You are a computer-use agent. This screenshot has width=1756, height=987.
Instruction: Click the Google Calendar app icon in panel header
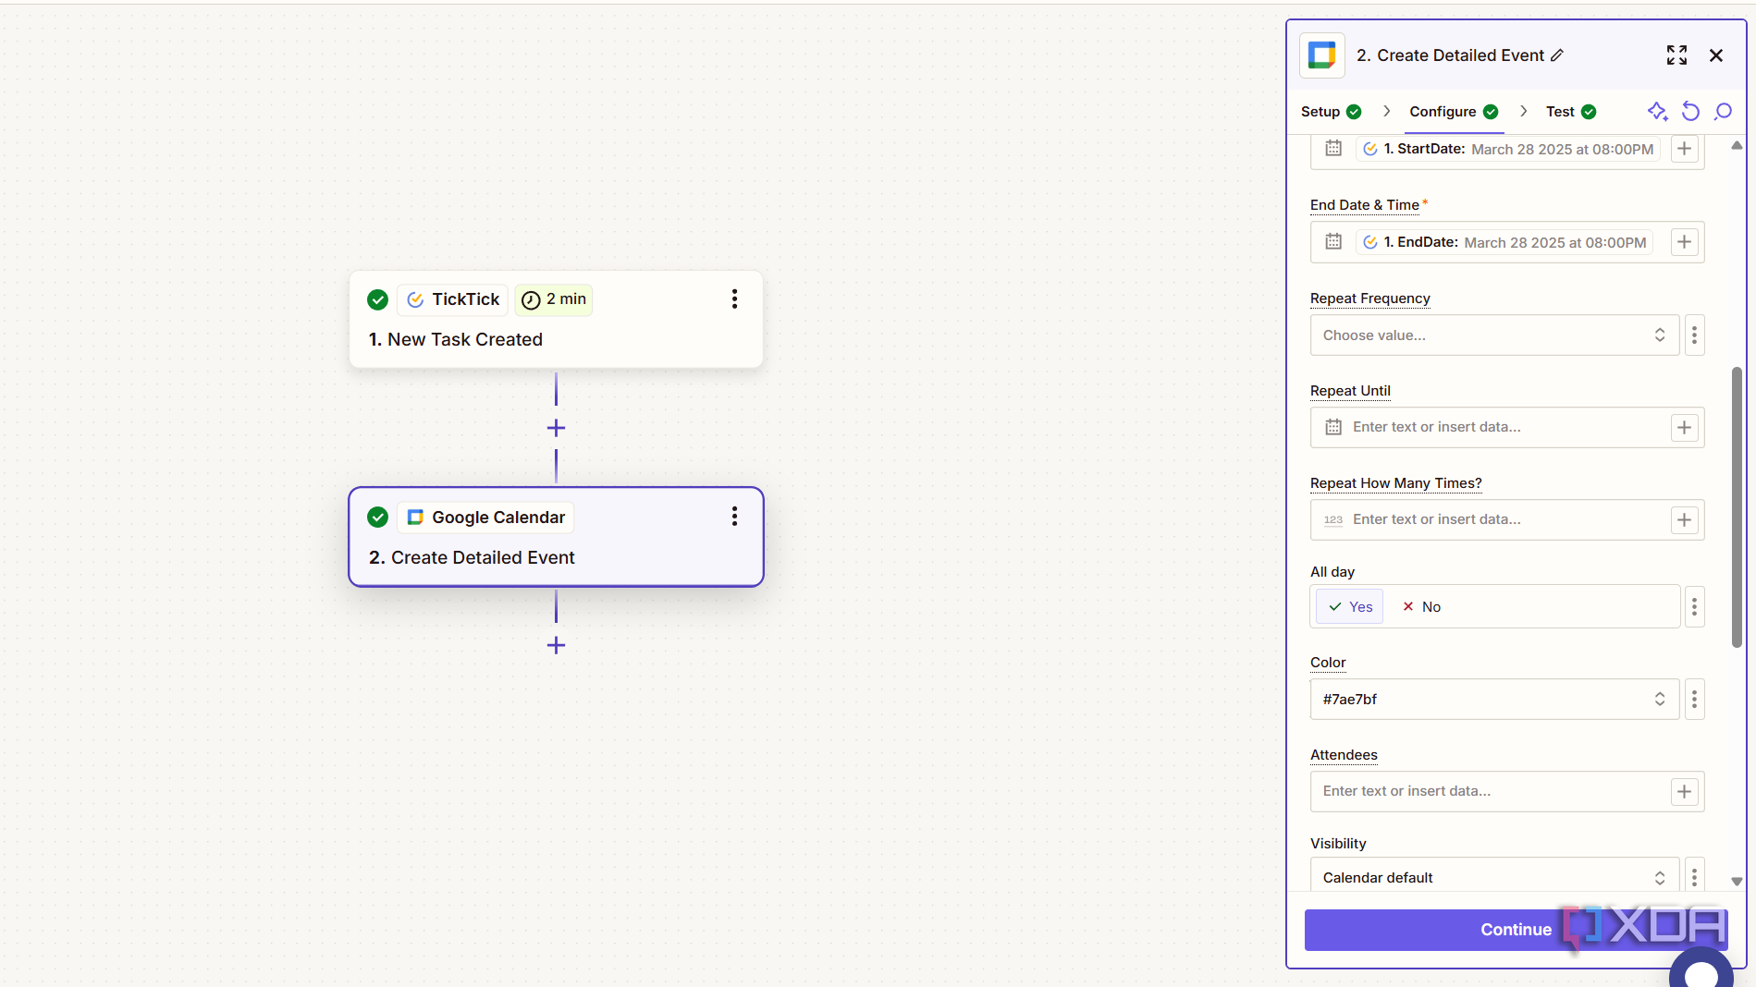1321,55
